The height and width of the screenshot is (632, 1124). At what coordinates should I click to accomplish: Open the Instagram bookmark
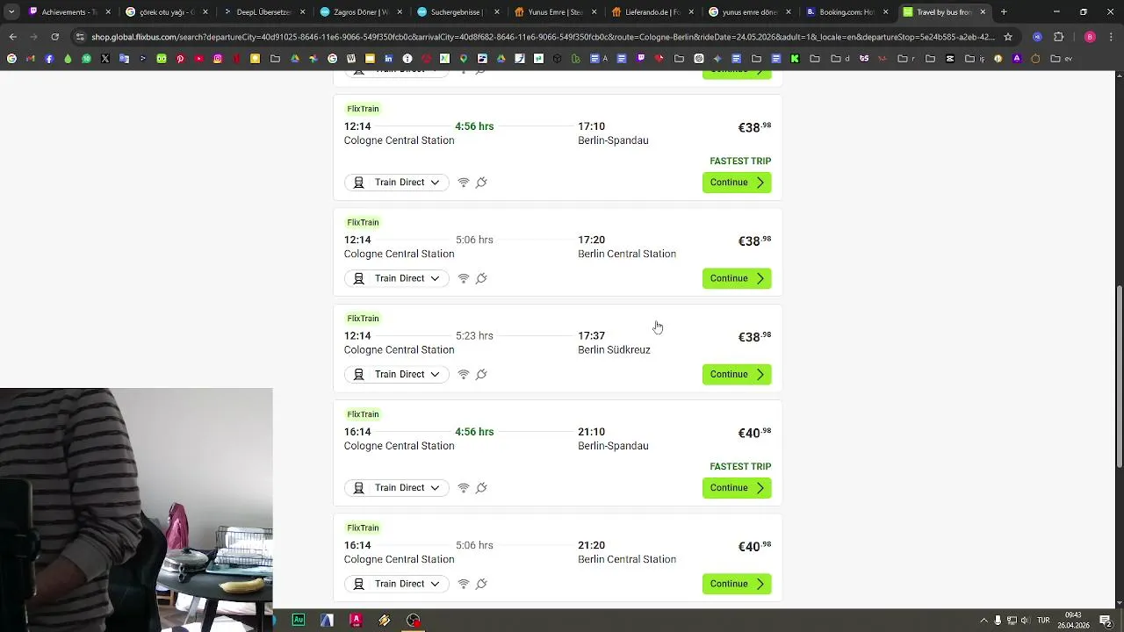(218, 59)
